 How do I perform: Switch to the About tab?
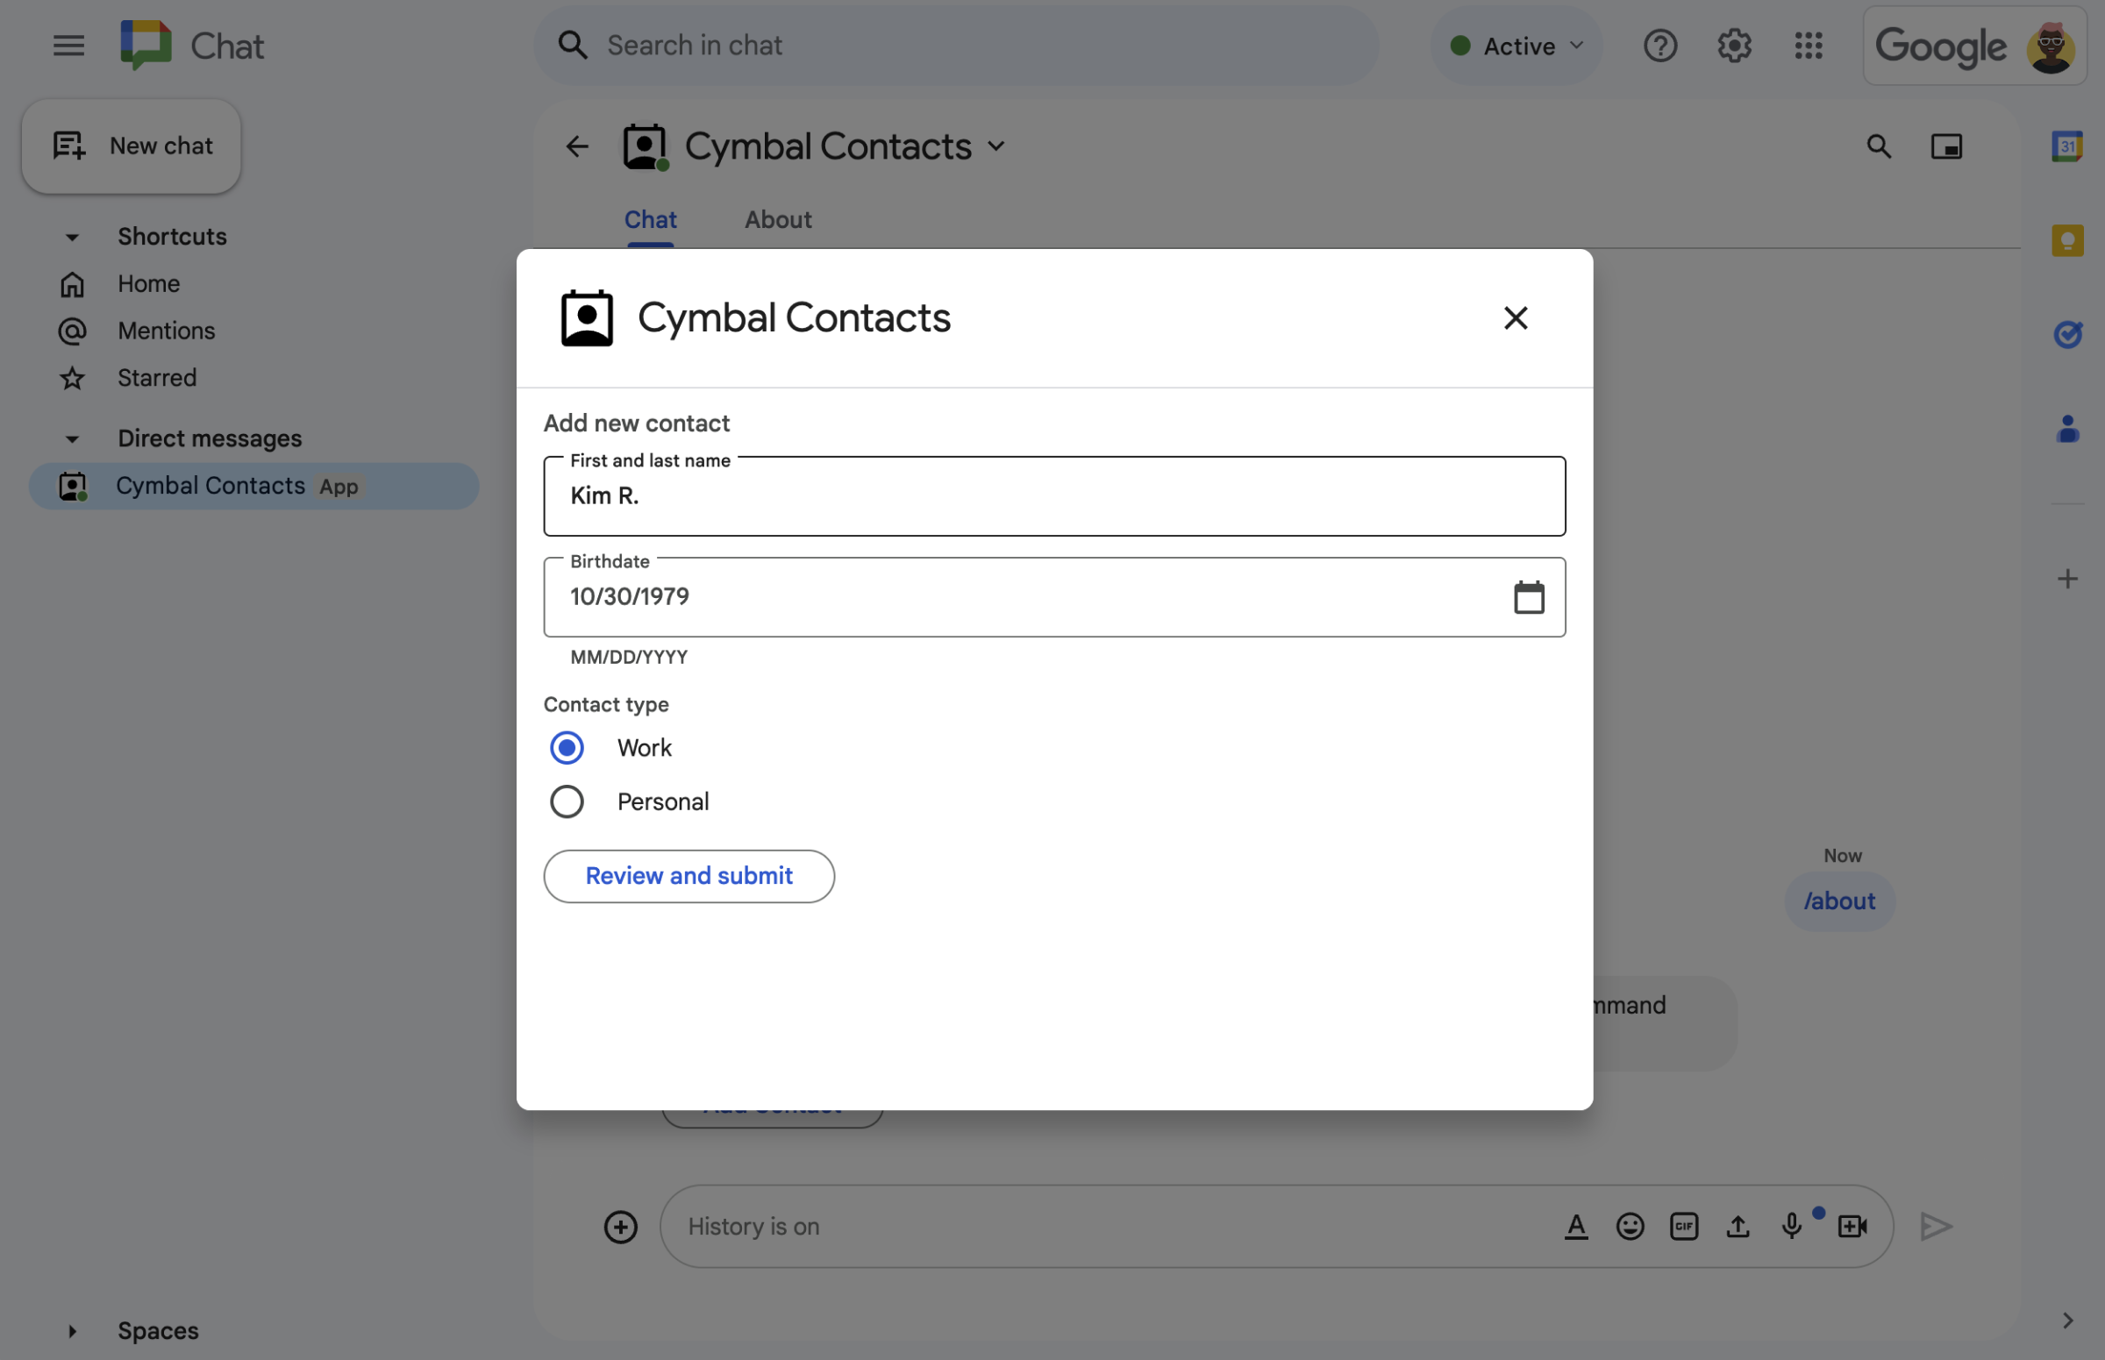[x=778, y=219]
